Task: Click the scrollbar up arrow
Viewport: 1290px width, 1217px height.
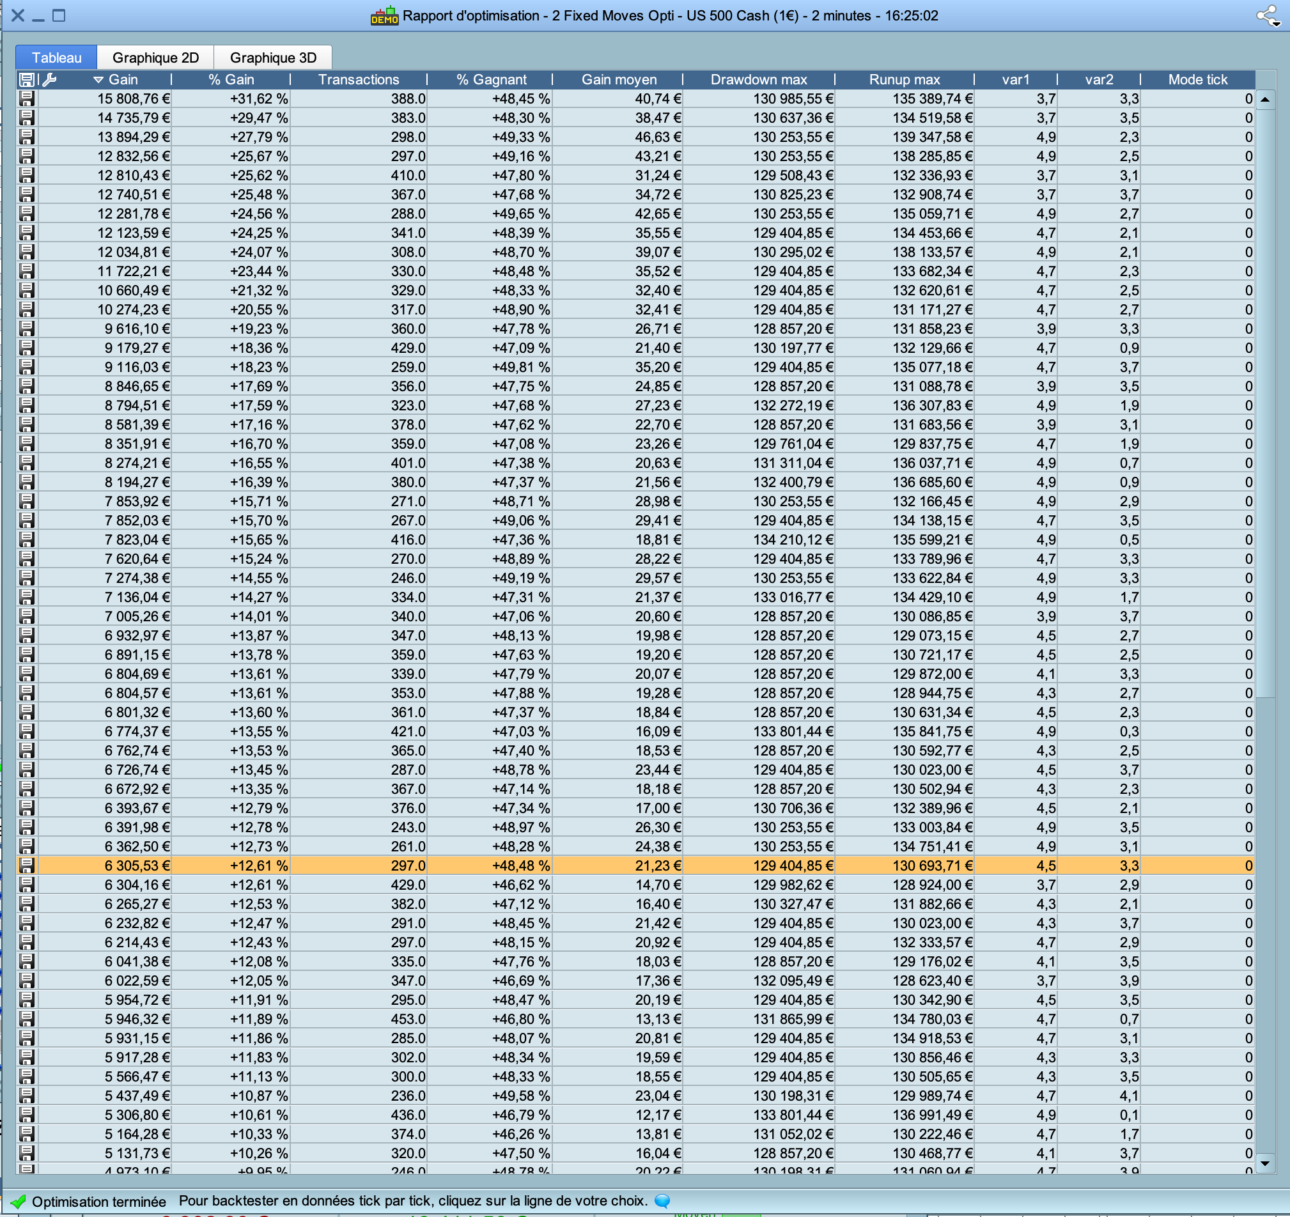Action: coord(1264,100)
